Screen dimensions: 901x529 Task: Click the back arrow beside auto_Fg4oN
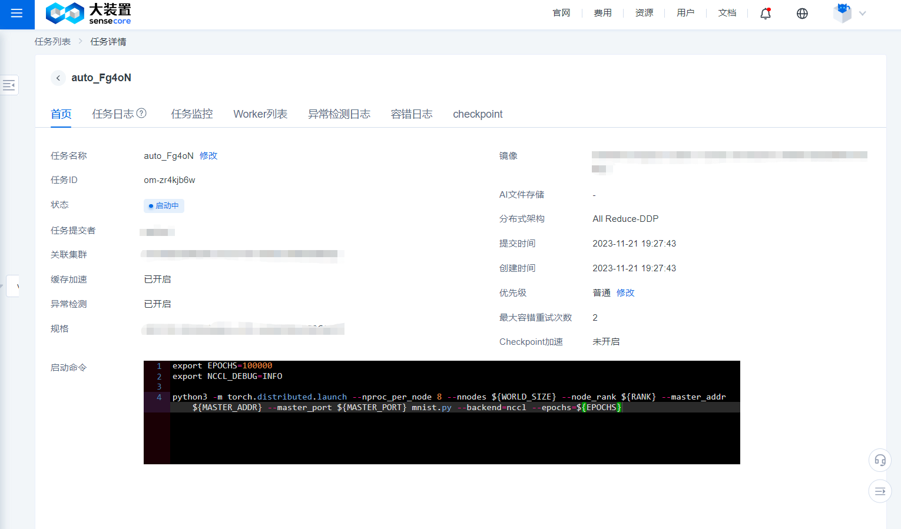click(x=58, y=78)
